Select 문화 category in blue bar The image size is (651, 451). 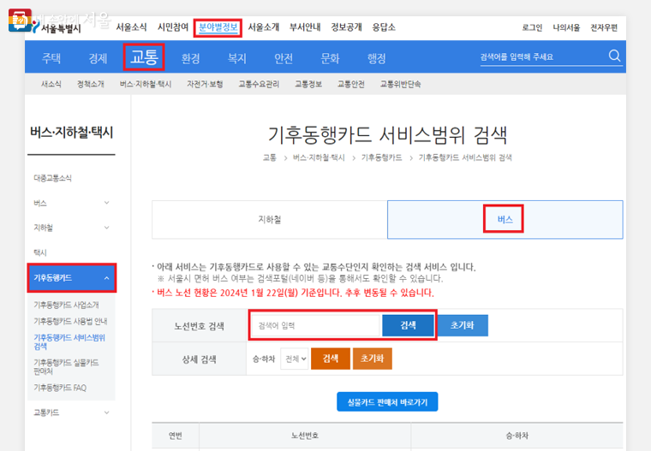330,57
